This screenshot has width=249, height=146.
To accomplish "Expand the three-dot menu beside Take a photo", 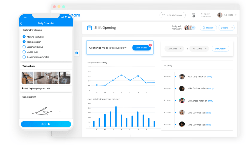I will (x=68, y=66).
